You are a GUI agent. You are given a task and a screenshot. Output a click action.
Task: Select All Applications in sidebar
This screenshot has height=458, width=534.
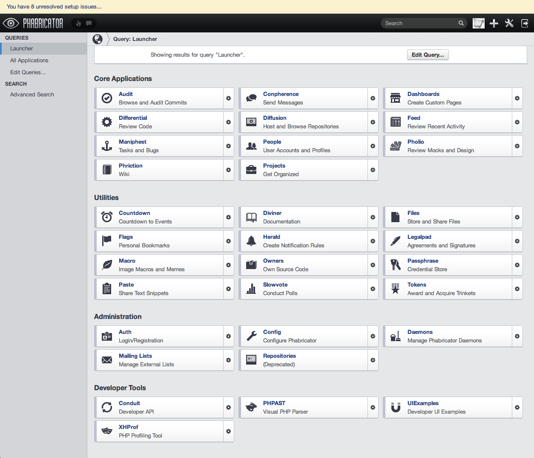point(29,61)
